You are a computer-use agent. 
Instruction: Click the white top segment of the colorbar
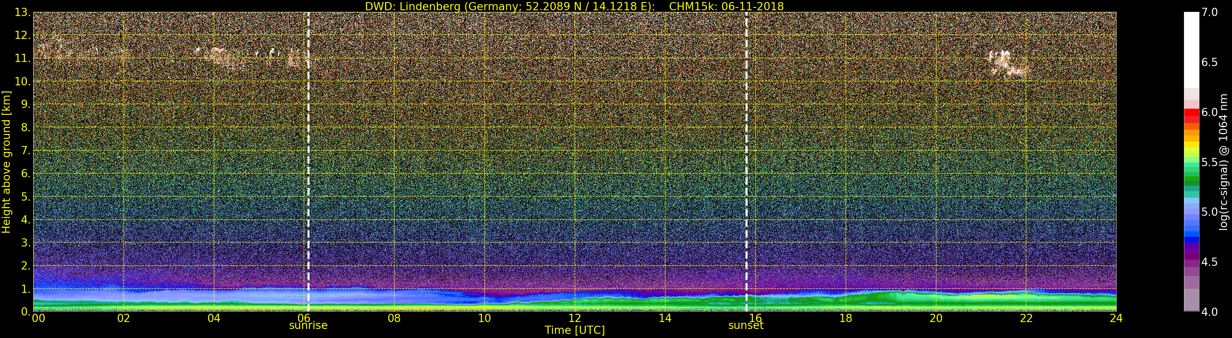1191,50
